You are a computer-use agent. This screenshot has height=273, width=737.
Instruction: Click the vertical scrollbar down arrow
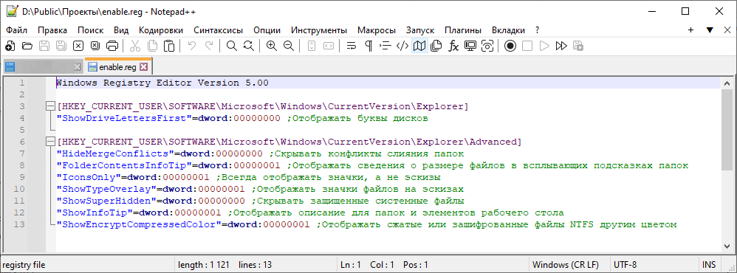point(727,247)
